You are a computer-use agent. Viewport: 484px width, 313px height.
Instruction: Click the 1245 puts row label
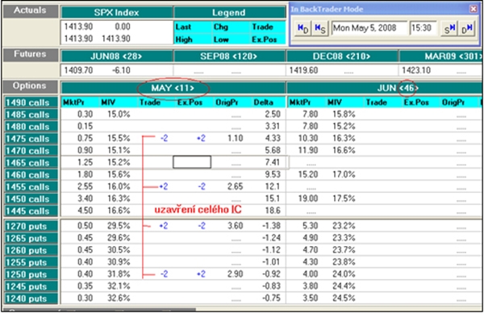coord(31,286)
